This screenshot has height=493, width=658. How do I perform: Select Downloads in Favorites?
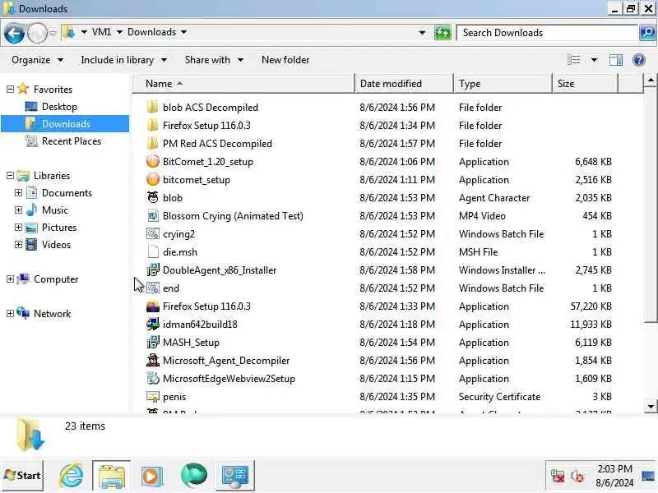pyautogui.click(x=66, y=124)
